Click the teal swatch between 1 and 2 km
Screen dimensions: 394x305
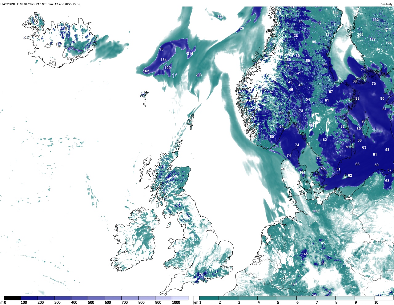(x=209, y=298)
